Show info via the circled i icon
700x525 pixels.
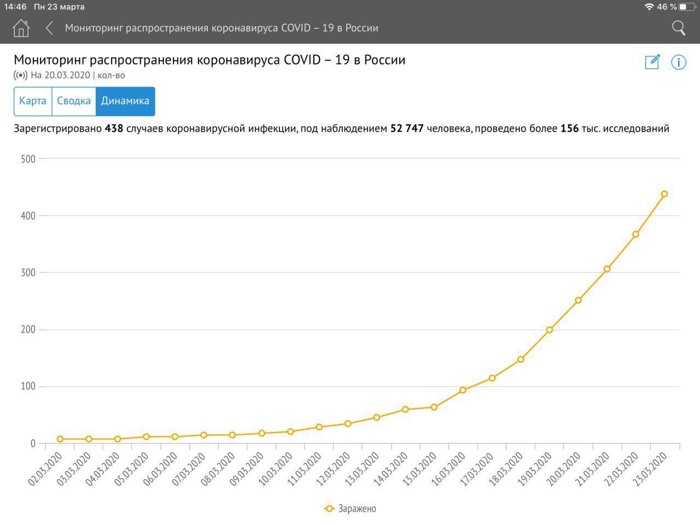point(679,62)
